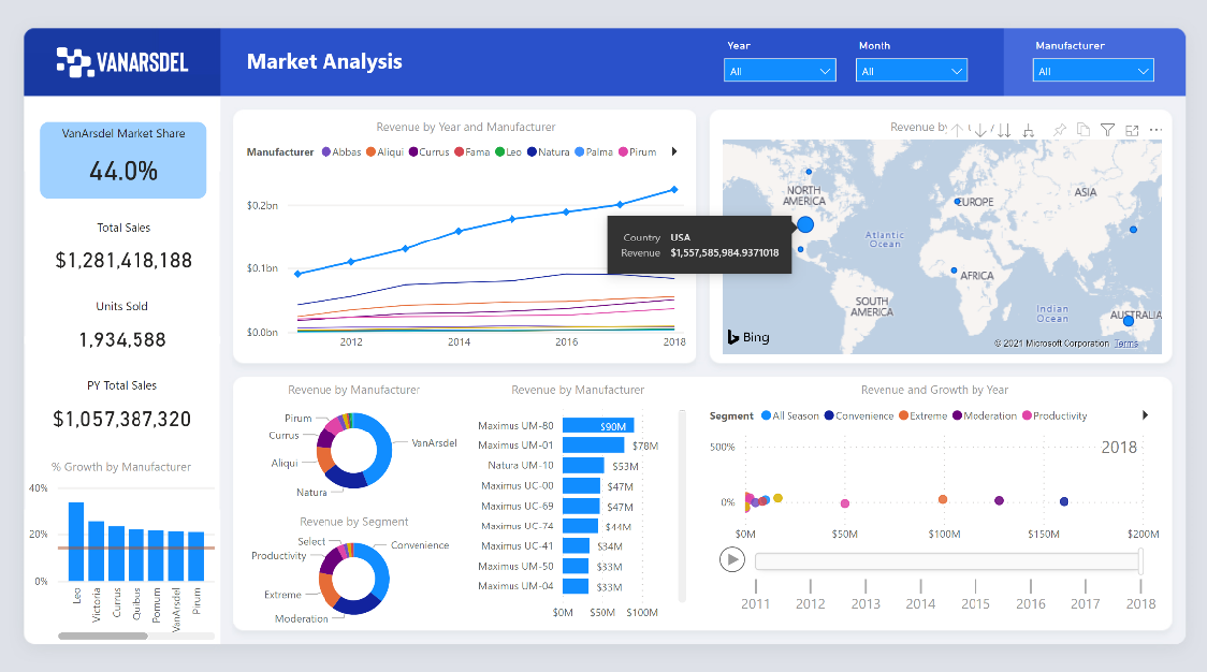Image resolution: width=1207 pixels, height=672 pixels.
Task: Toggle Natura in the line chart legend
Action: (x=548, y=152)
